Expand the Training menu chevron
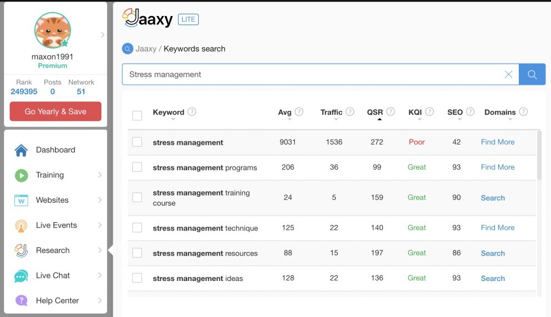The width and height of the screenshot is (551, 317). [x=100, y=175]
